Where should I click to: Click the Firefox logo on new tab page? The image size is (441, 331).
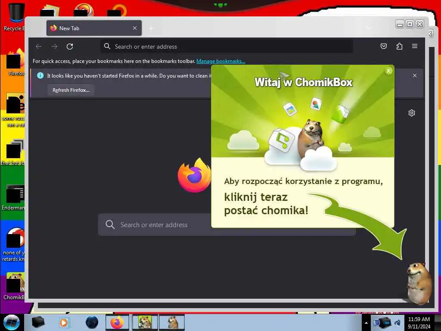point(194,175)
